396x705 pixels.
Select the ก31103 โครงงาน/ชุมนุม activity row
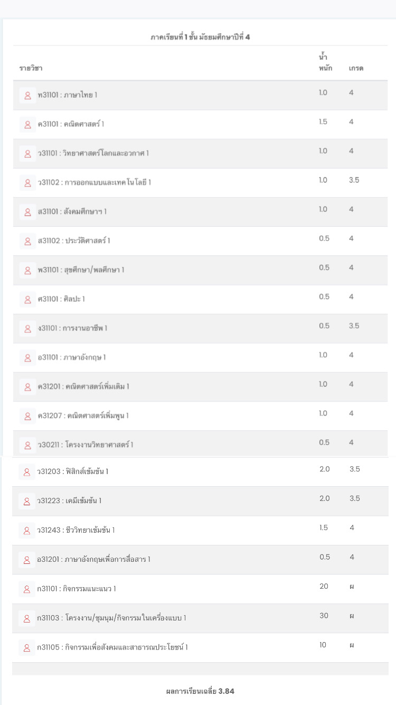(200, 618)
